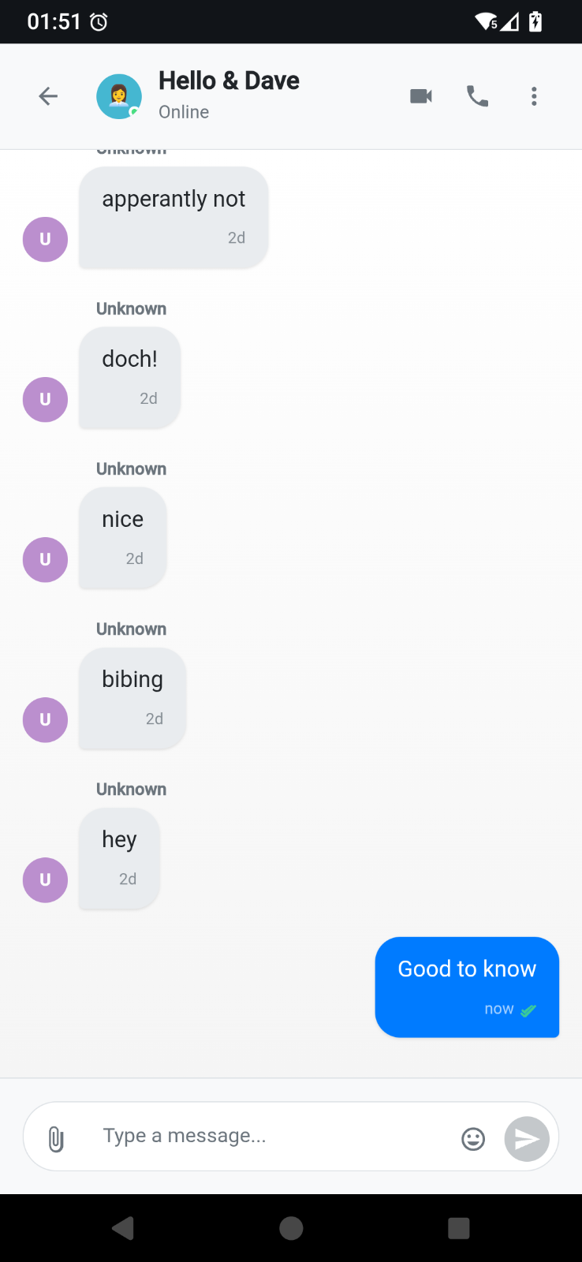Start a voice call
The image size is (582, 1262).
coord(477,95)
